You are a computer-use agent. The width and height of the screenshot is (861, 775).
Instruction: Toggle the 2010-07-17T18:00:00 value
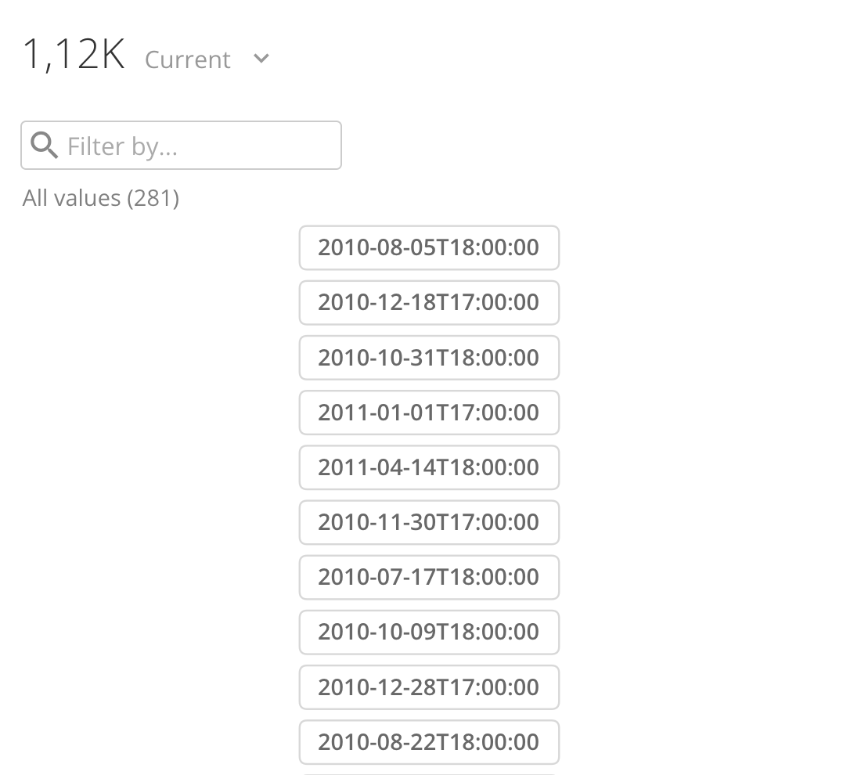coord(429,577)
